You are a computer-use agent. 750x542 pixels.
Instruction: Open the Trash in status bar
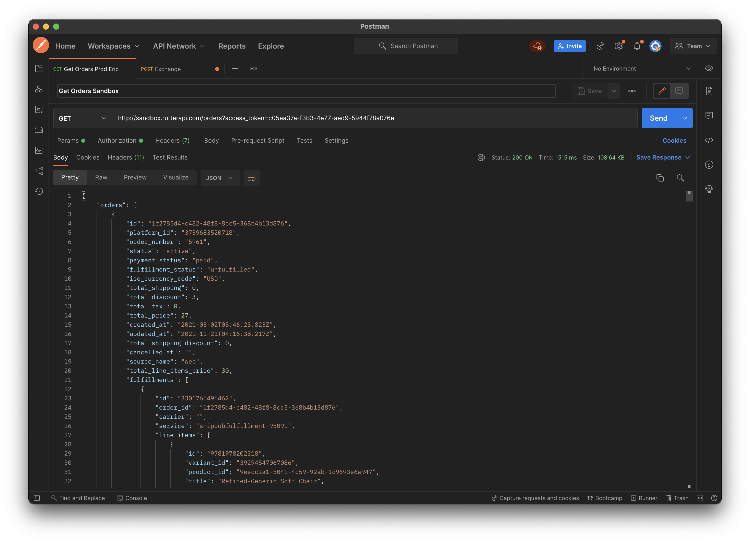coord(677,498)
